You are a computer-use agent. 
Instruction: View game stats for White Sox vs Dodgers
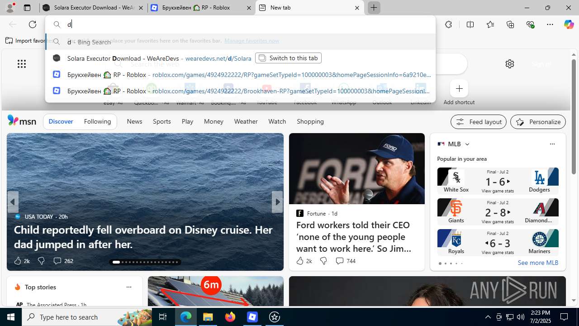tap(498, 191)
